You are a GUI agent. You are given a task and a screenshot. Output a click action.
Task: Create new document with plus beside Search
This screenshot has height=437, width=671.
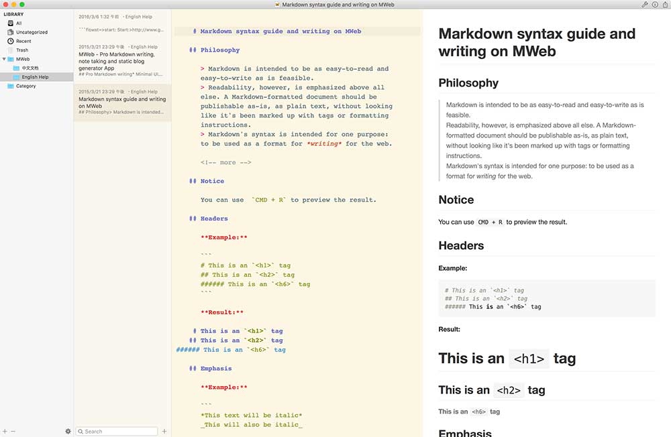pos(164,431)
